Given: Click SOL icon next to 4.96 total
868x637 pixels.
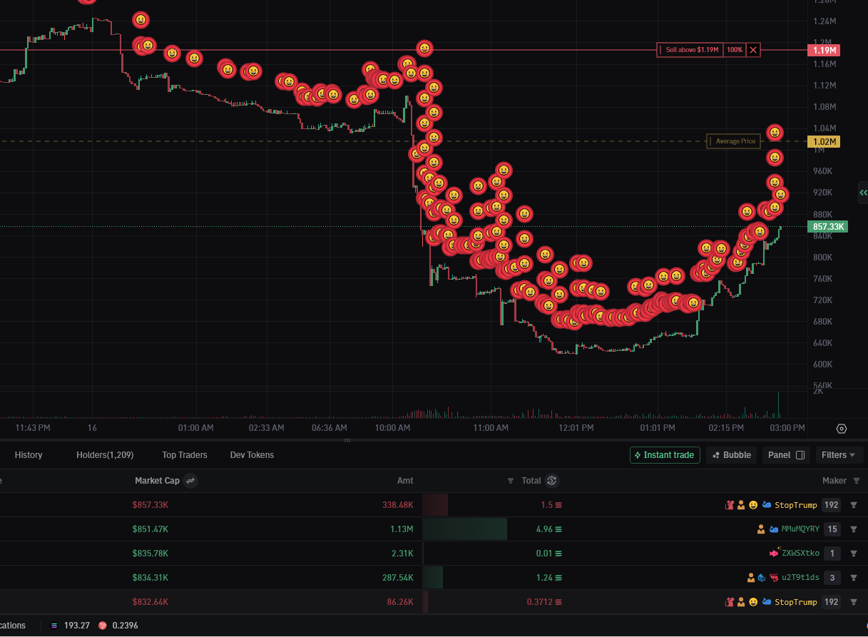Looking at the screenshot, I should (x=558, y=529).
